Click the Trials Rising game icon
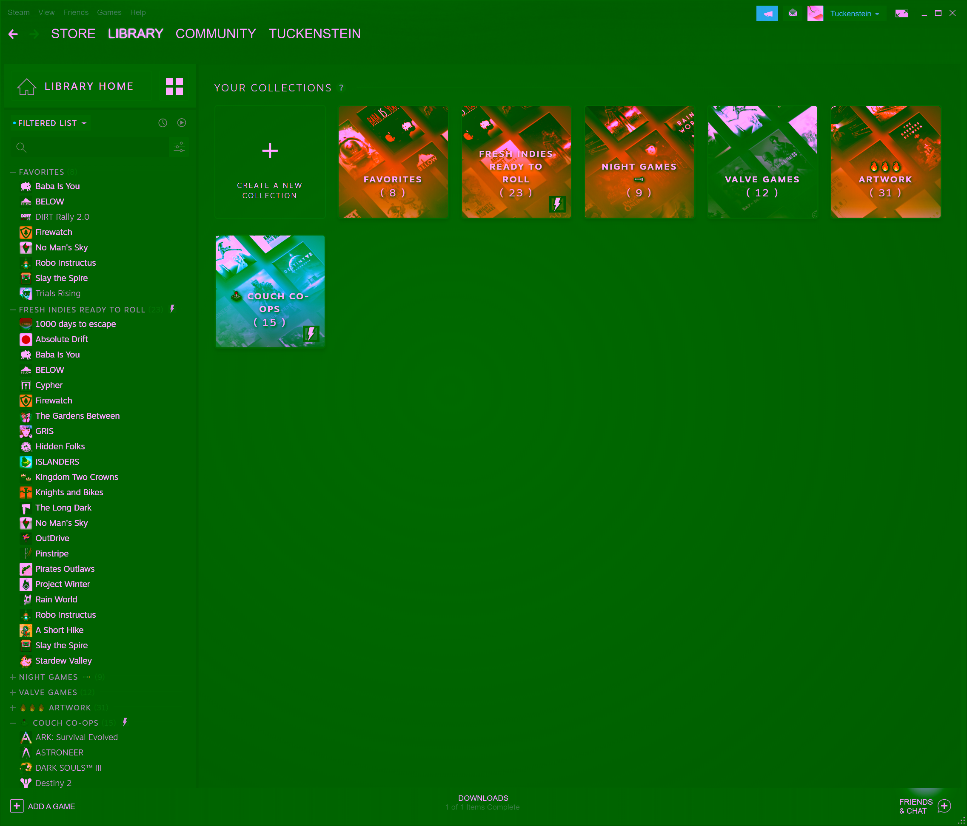 pyautogui.click(x=26, y=293)
